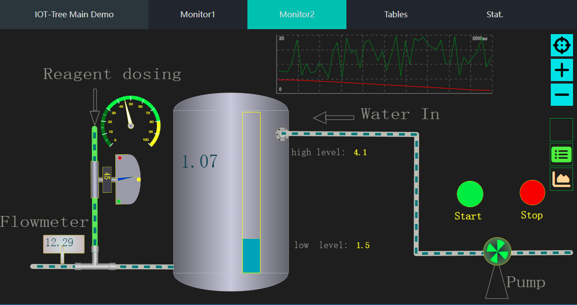Click the low level value 1.5
Image resolution: width=577 pixels, height=305 pixels.
click(x=363, y=246)
